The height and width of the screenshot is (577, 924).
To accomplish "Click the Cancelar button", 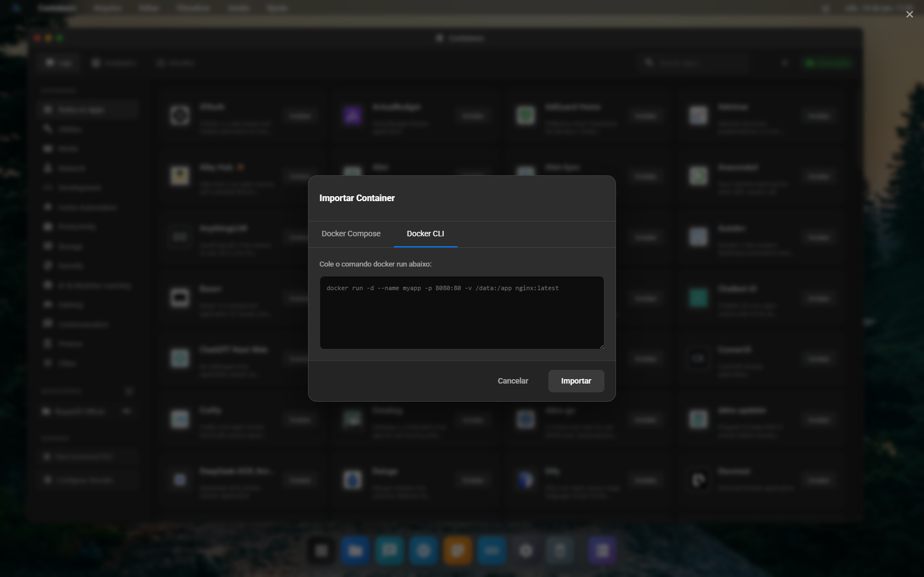I will (x=512, y=381).
